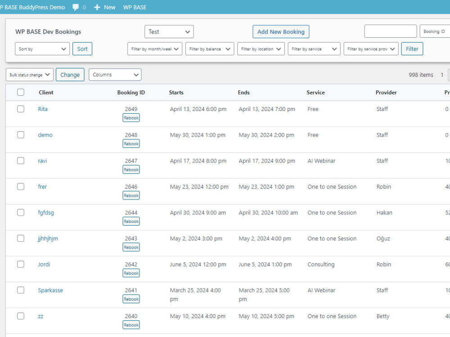This screenshot has width=450, height=337.
Task: Click the Change button
Action: 70,75
